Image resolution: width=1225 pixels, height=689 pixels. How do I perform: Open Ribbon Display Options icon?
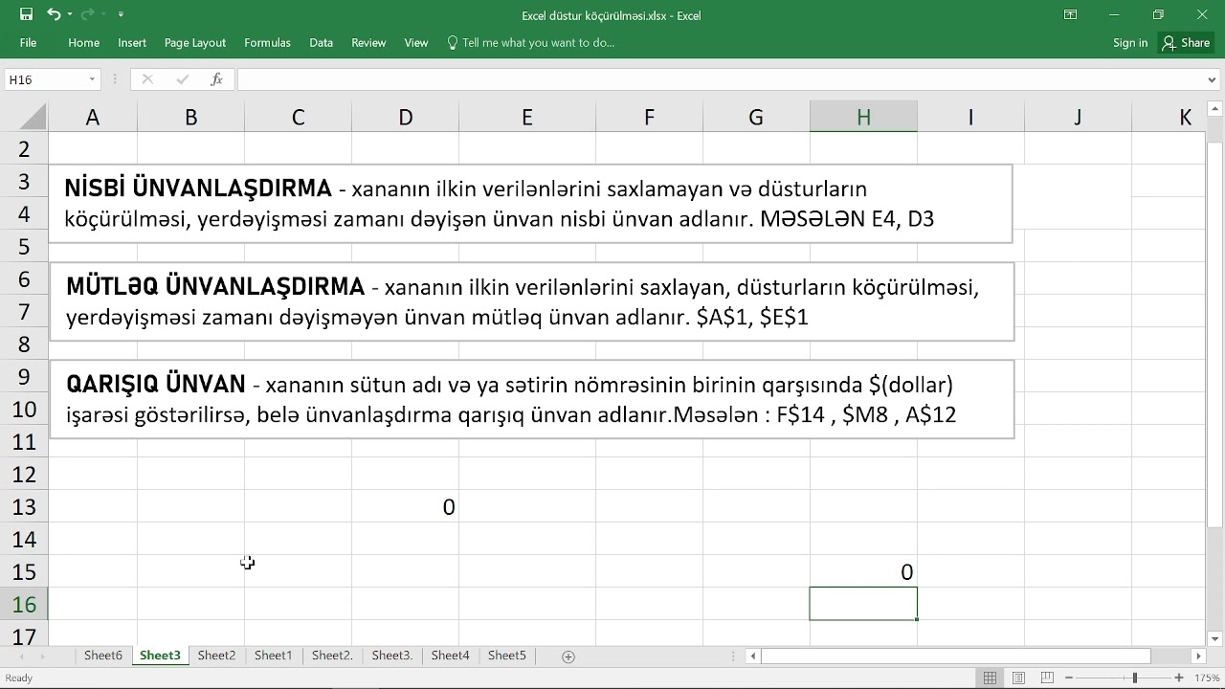click(1070, 14)
